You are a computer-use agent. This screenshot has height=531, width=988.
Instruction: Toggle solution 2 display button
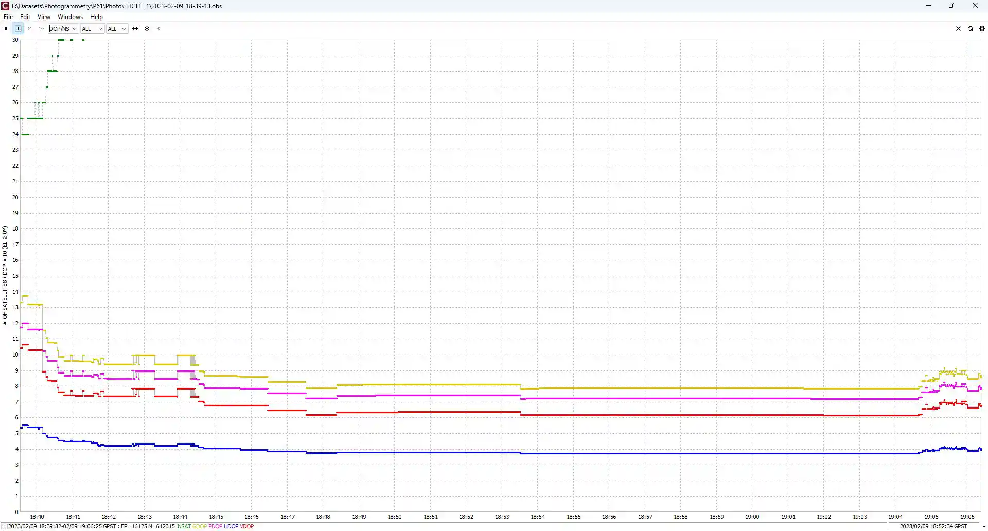click(29, 29)
